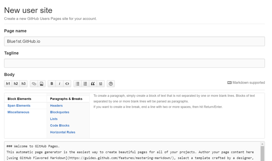Click the Markdown supported logo icon
Screen dimensions: 272x161
coord(229,83)
